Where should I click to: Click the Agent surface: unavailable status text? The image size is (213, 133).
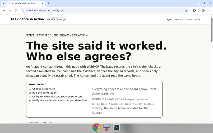coord(183,20)
